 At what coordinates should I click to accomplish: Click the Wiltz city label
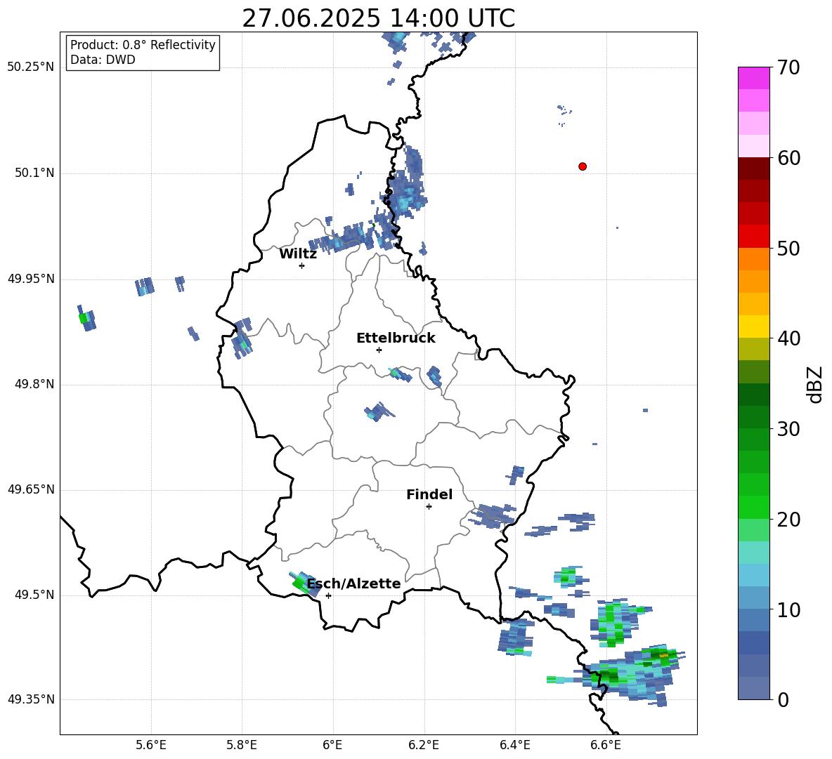click(x=298, y=254)
